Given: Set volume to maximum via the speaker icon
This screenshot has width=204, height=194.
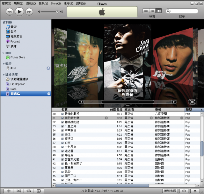Looking at the screenshot, I should click(x=62, y=12).
